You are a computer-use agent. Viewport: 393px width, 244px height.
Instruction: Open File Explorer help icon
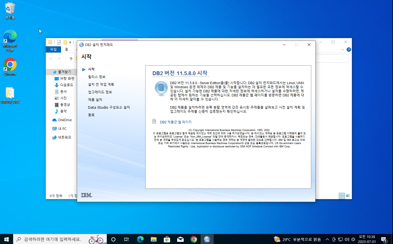[x=349, y=50]
